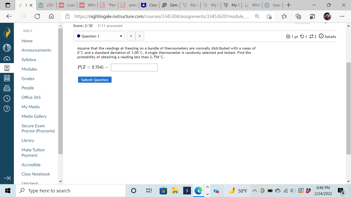Click inside the probability answer box
Viewport: 351px width, 197px height.
(x=134, y=67)
